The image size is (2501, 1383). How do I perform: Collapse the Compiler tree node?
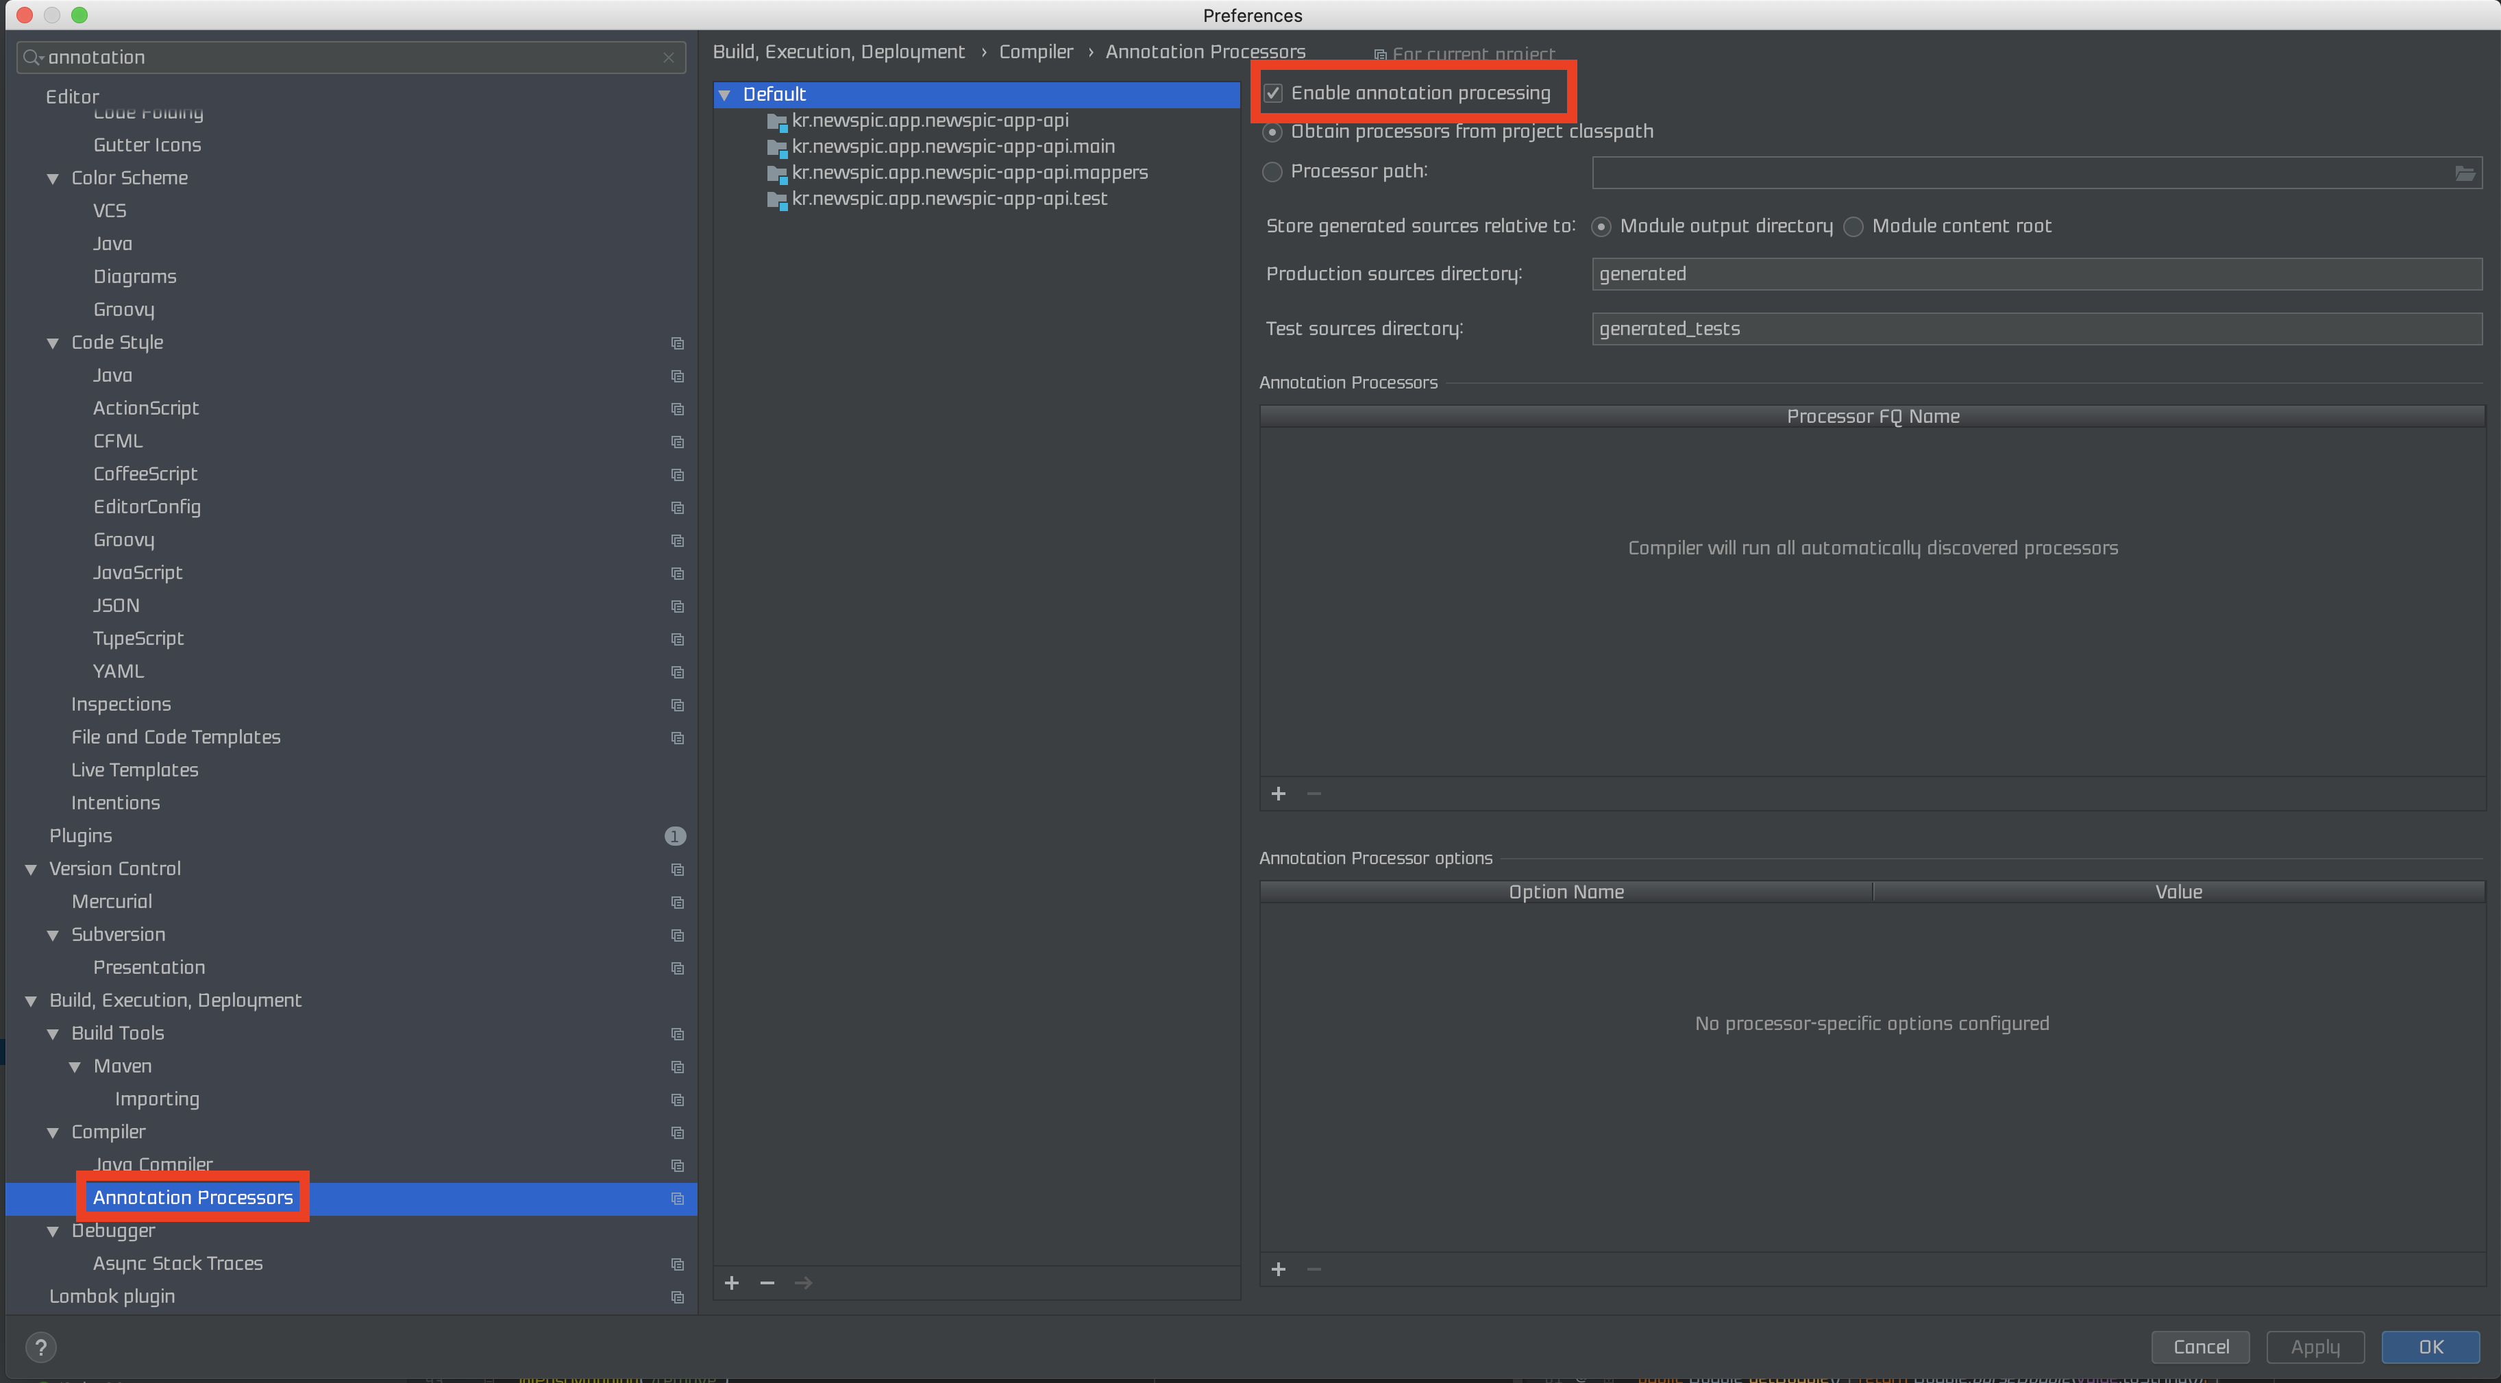click(x=53, y=1132)
